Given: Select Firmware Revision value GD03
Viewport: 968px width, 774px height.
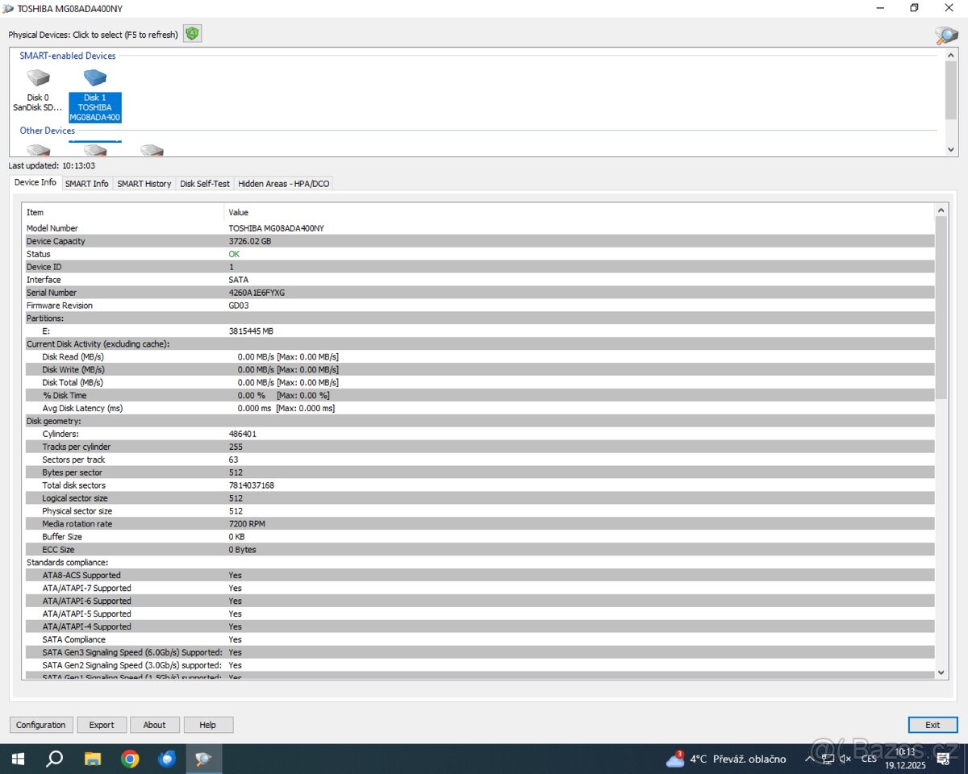Looking at the screenshot, I should 239,306.
